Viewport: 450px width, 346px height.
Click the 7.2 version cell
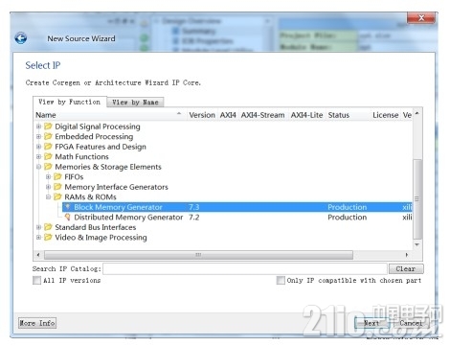(193, 218)
